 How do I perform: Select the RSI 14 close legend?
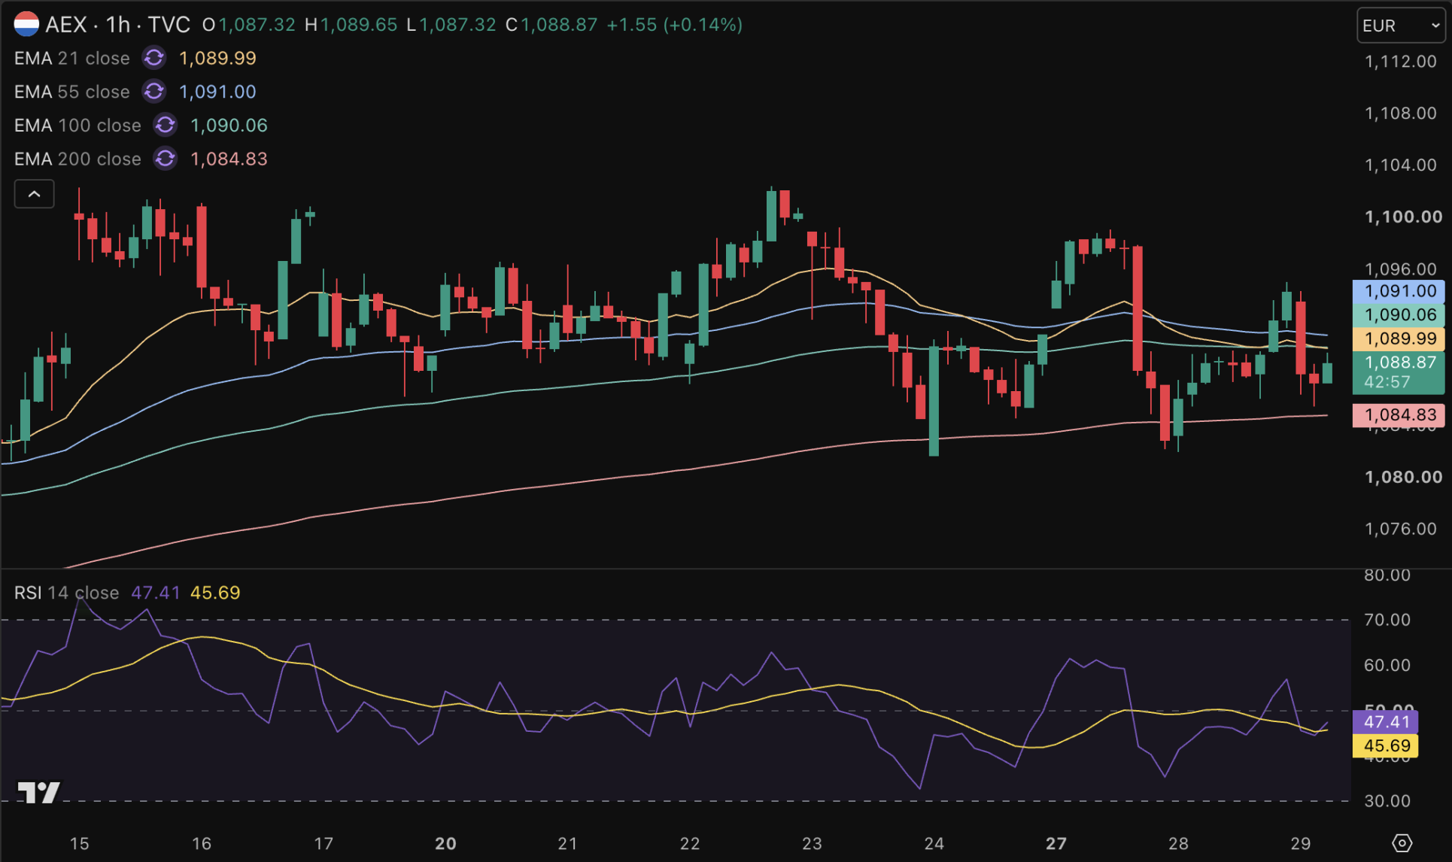pyautogui.click(x=66, y=593)
